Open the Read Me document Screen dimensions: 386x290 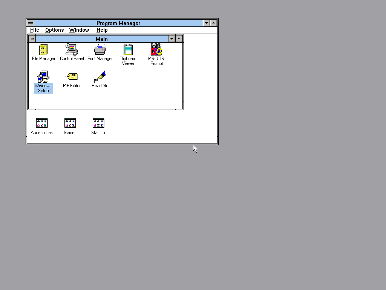[100, 77]
